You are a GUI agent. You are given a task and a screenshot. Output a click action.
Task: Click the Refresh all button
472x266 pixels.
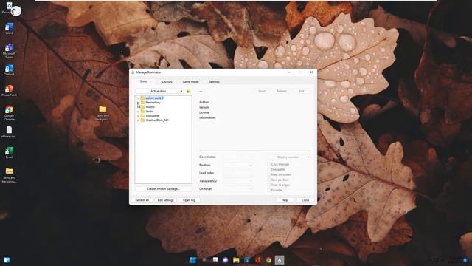click(142, 200)
